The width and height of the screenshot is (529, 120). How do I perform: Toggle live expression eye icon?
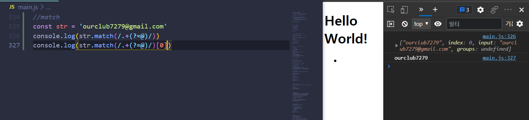point(438,24)
